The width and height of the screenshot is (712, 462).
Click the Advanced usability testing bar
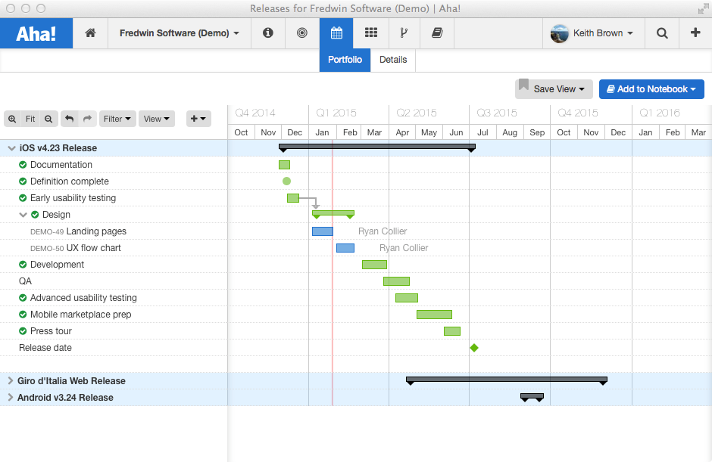click(407, 298)
